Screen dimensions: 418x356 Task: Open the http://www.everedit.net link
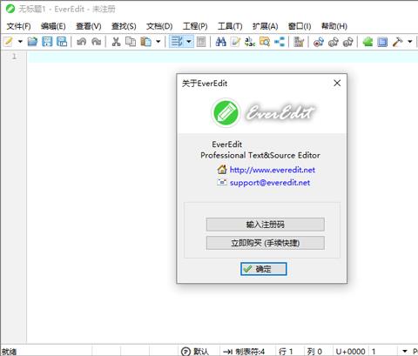tap(273, 170)
